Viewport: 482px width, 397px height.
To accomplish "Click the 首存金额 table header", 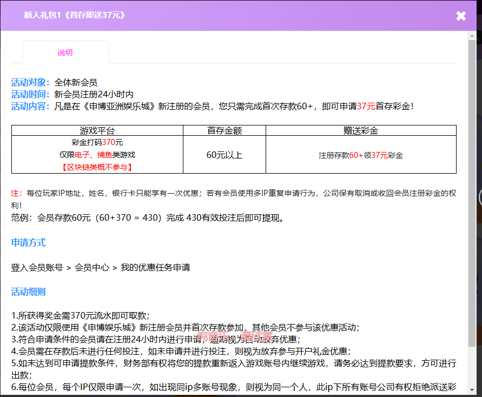I will click(x=224, y=130).
